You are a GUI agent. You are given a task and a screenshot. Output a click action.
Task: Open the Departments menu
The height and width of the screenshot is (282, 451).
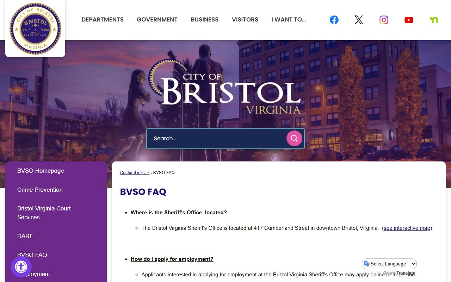coord(103,20)
